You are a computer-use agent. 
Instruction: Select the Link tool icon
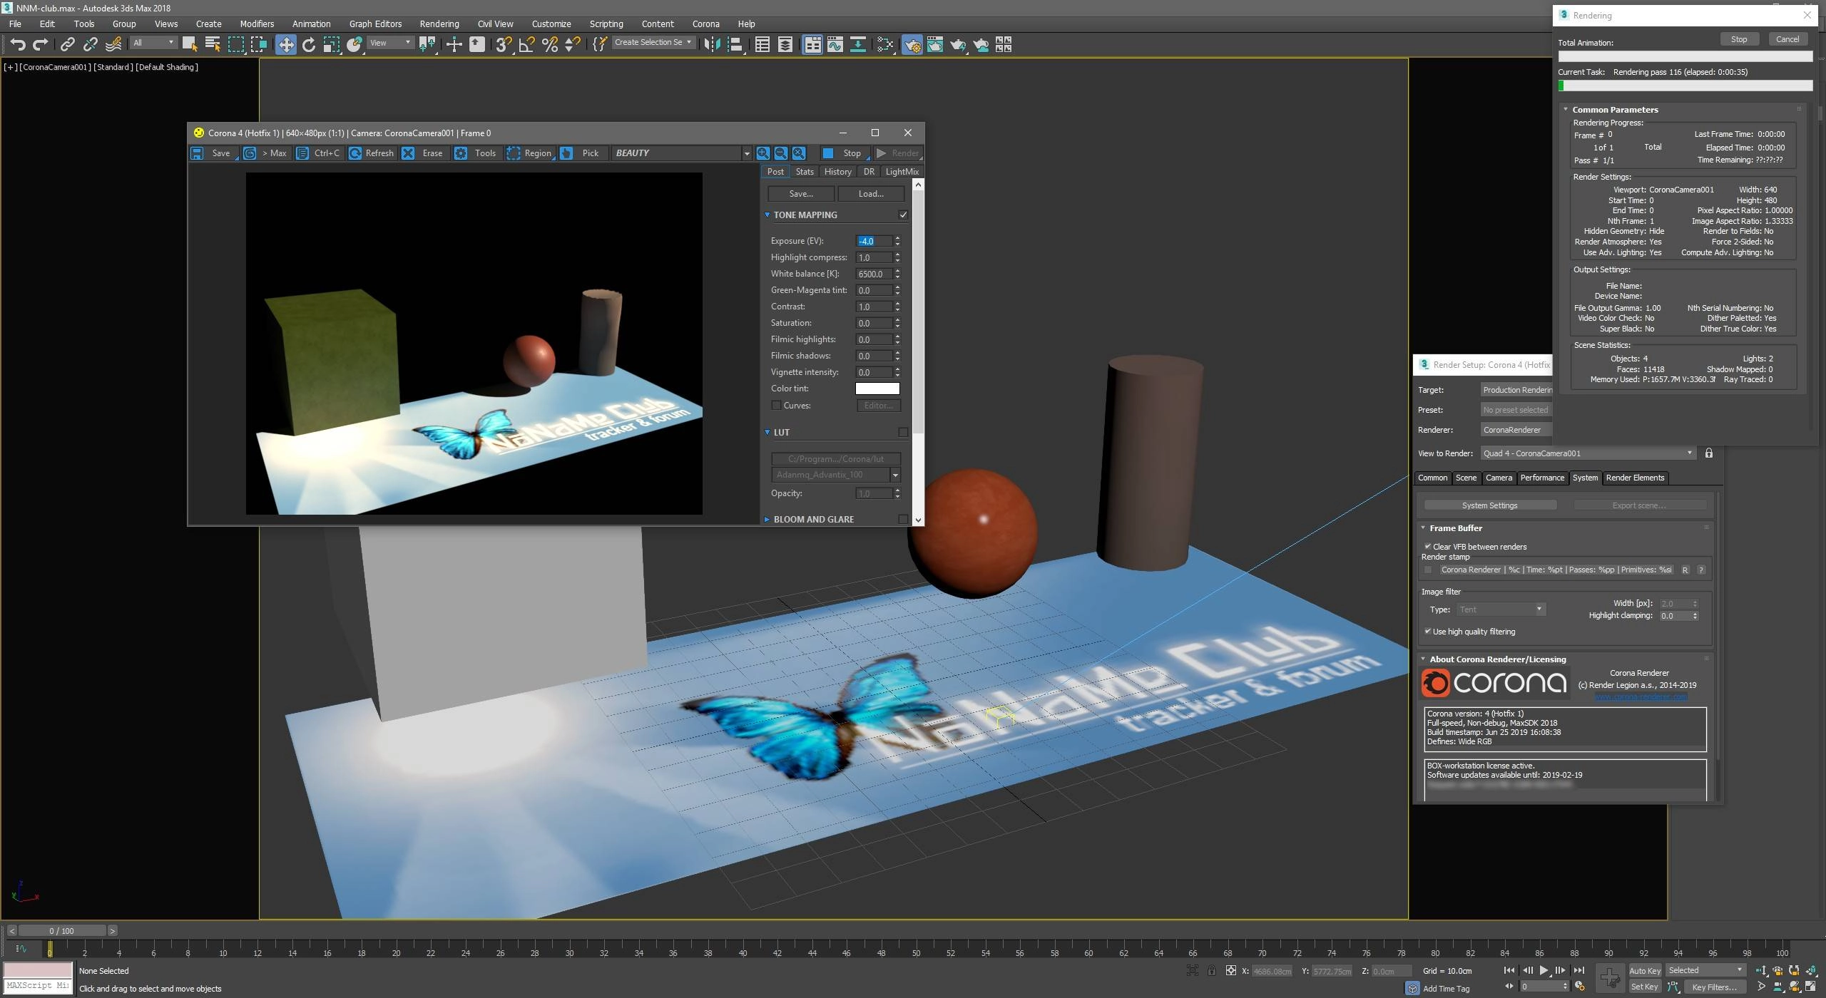click(67, 44)
